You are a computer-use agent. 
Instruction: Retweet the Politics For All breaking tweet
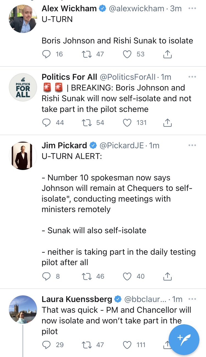coord(88,123)
